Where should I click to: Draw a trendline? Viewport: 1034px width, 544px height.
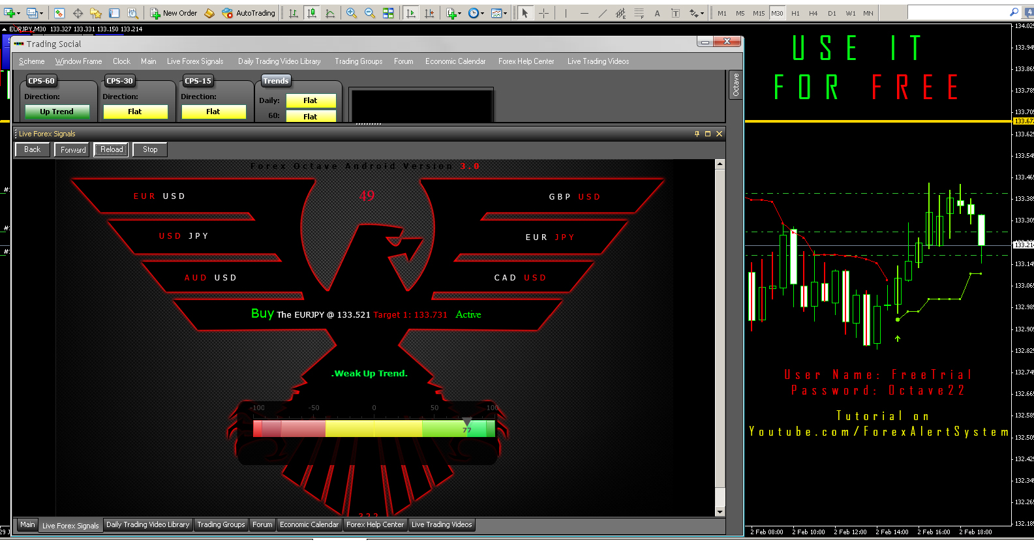(x=602, y=13)
